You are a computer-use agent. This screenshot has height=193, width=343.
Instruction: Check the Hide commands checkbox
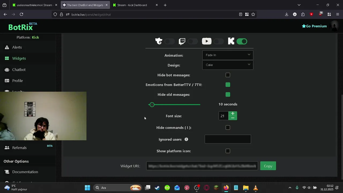(228, 128)
